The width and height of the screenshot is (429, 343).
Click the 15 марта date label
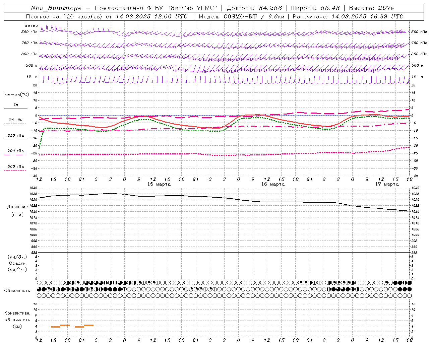(x=159, y=184)
